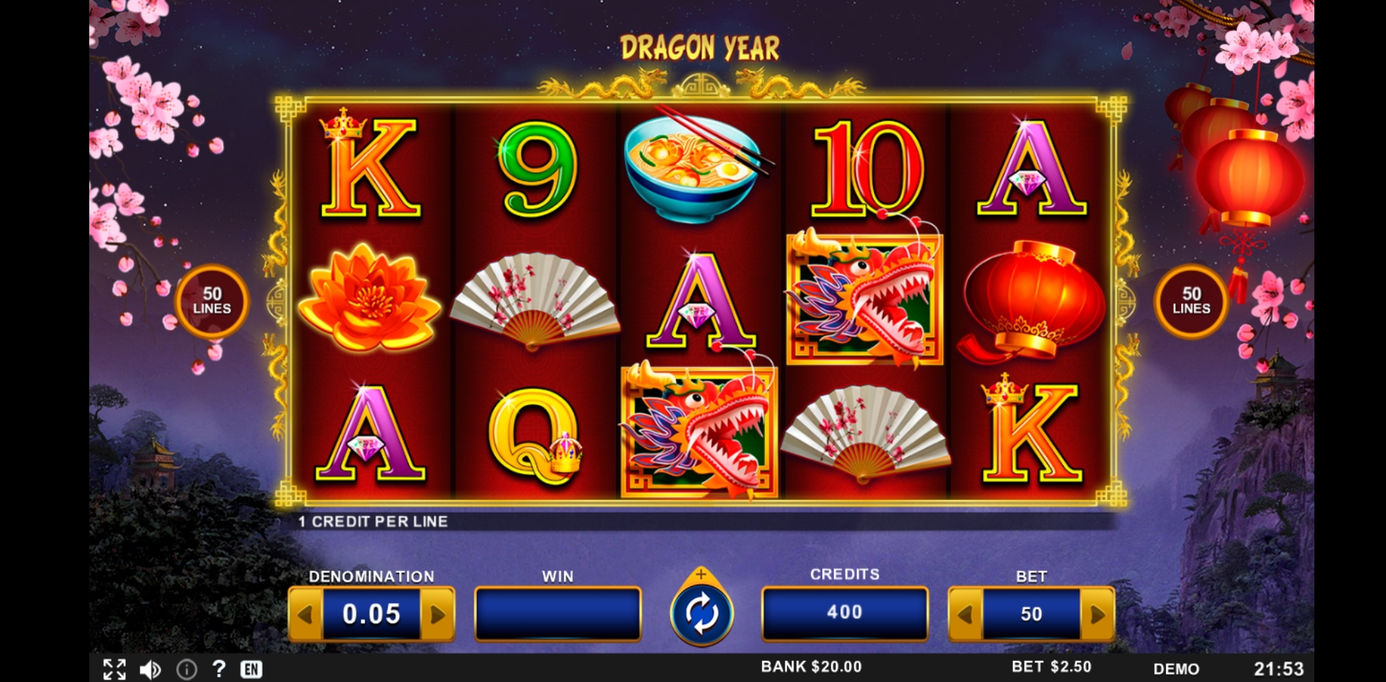Spin the reels with the circular arrow button
The image size is (1386, 682).
[701, 614]
